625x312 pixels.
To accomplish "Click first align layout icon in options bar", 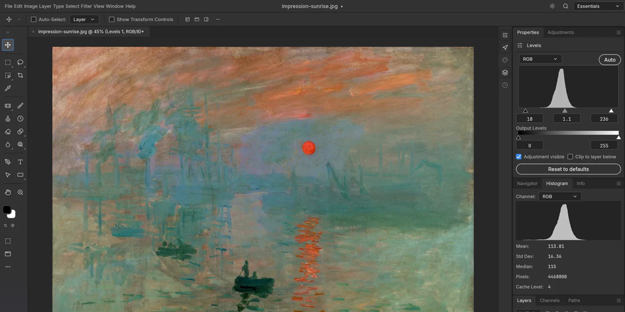I will tap(187, 19).
